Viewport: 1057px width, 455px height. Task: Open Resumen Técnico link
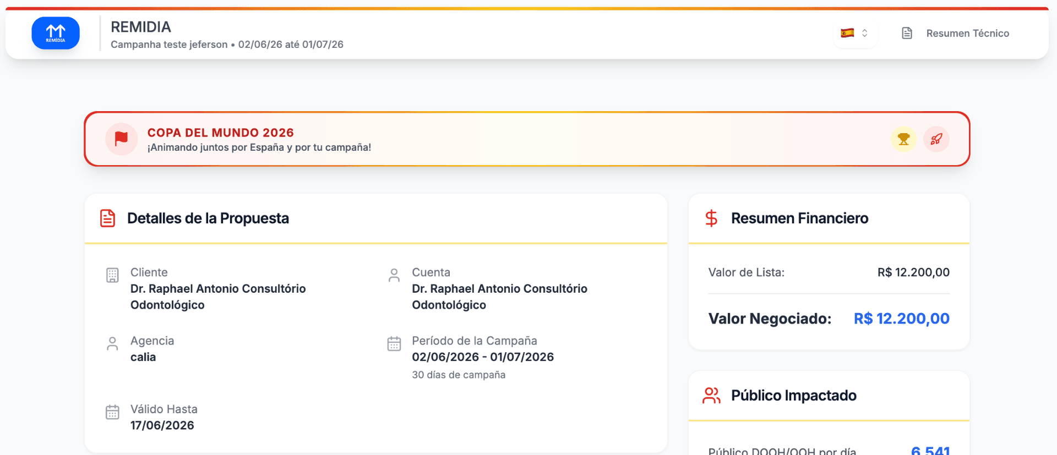pyautogui.click(x=968, y=33)
